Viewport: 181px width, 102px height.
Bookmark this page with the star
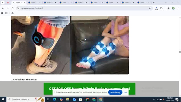[150, 8]
